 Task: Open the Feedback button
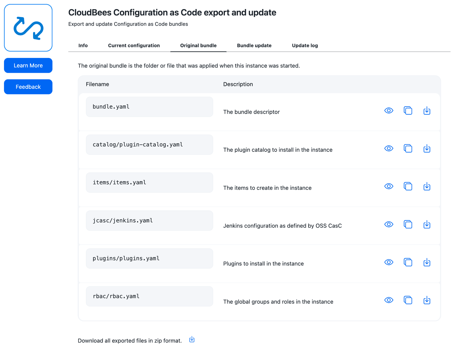(28, 87)
